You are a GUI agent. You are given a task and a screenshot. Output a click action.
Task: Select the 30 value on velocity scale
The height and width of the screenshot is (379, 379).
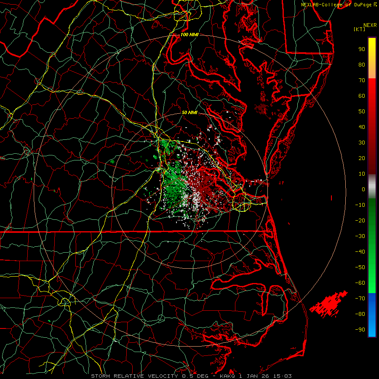pyautogui.click(x=362, y=143)
